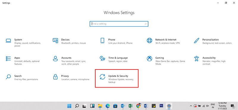Open Task View on the taskbar

click(x=84, y=106)
